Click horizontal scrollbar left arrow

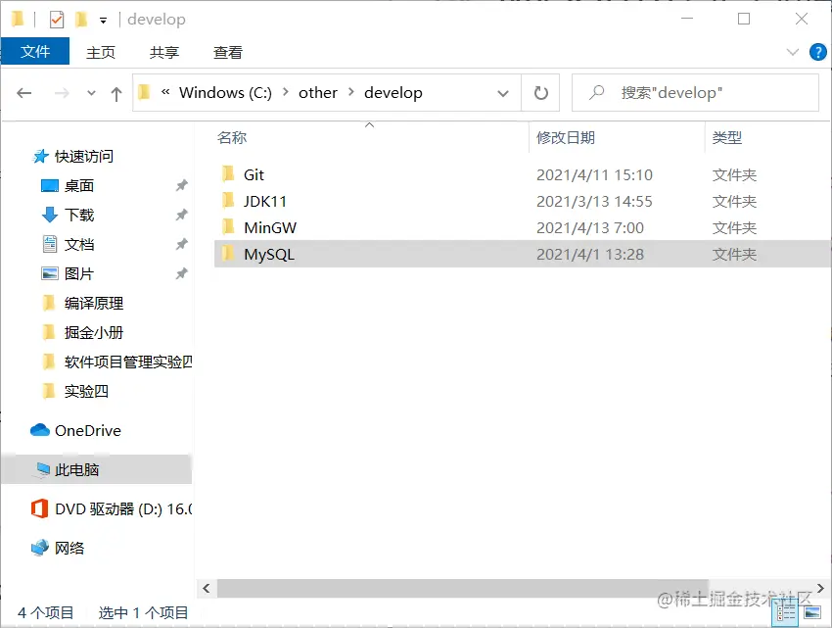click(x=207, y=588)
